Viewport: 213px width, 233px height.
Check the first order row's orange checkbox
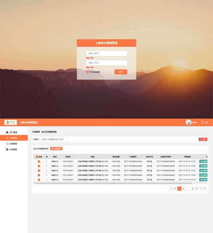tap(39, 161)
